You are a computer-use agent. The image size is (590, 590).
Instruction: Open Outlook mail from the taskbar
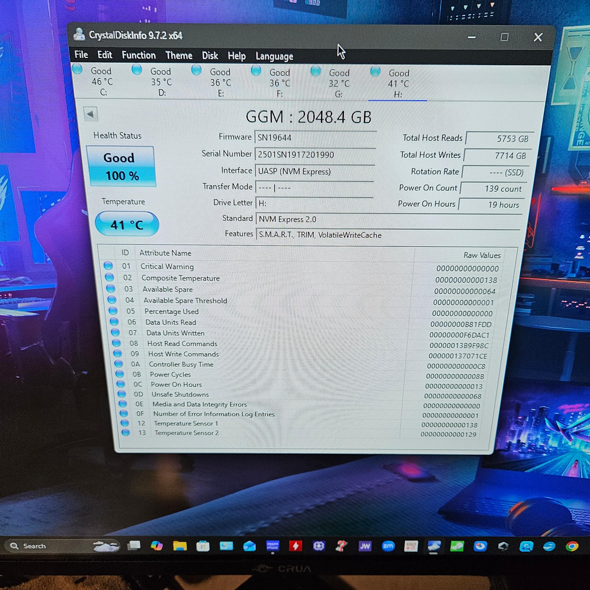(x=249, y=546)
